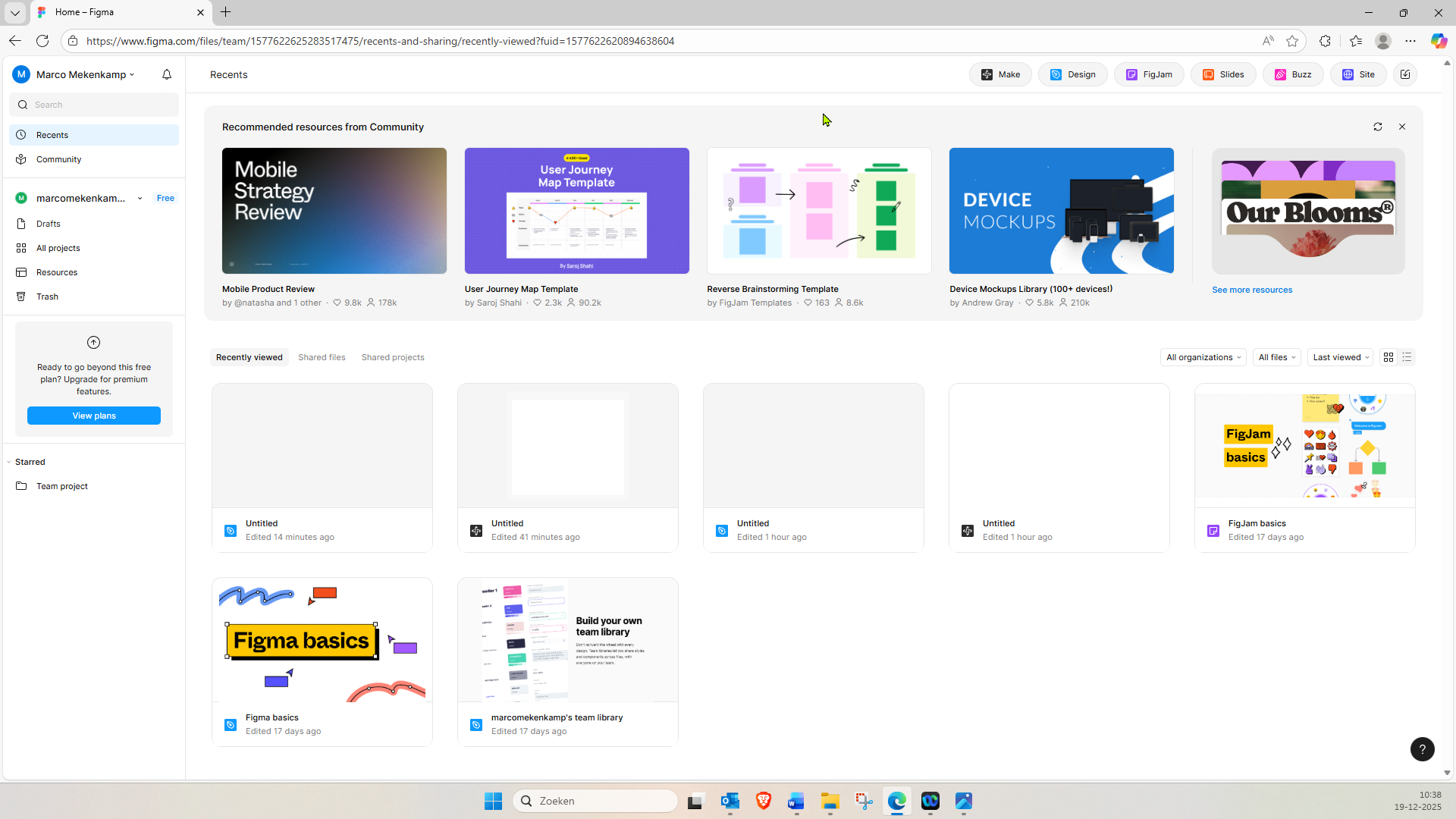Screen dimensions: 1456x819
Task: Create a new Make file
Action: tap(1000, 74)
